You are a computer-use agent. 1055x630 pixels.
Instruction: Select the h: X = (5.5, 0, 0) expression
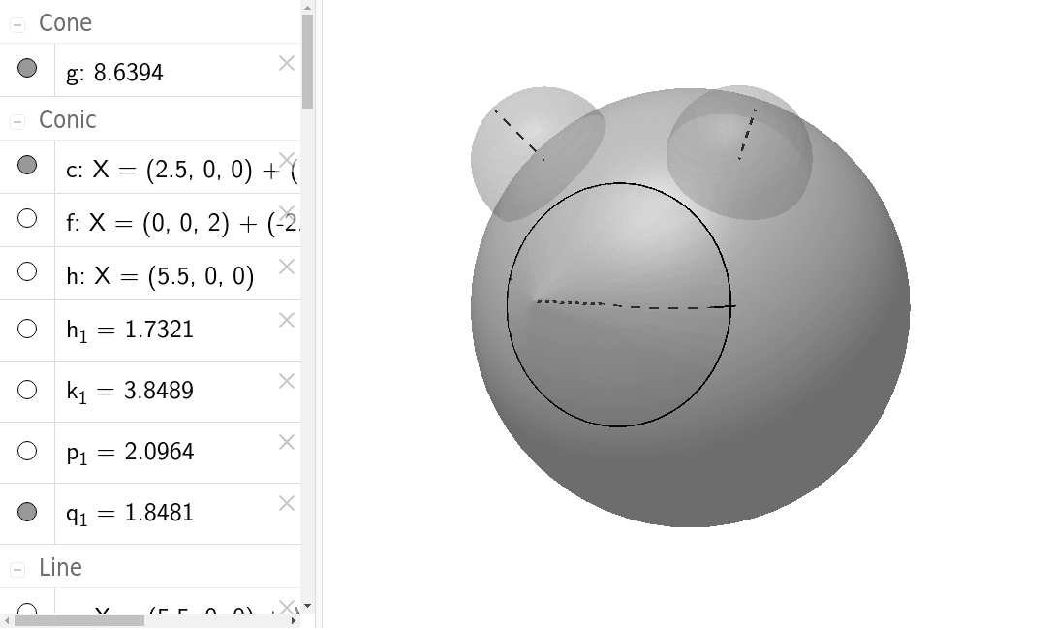pyautogui.click(x=160, y=276)
